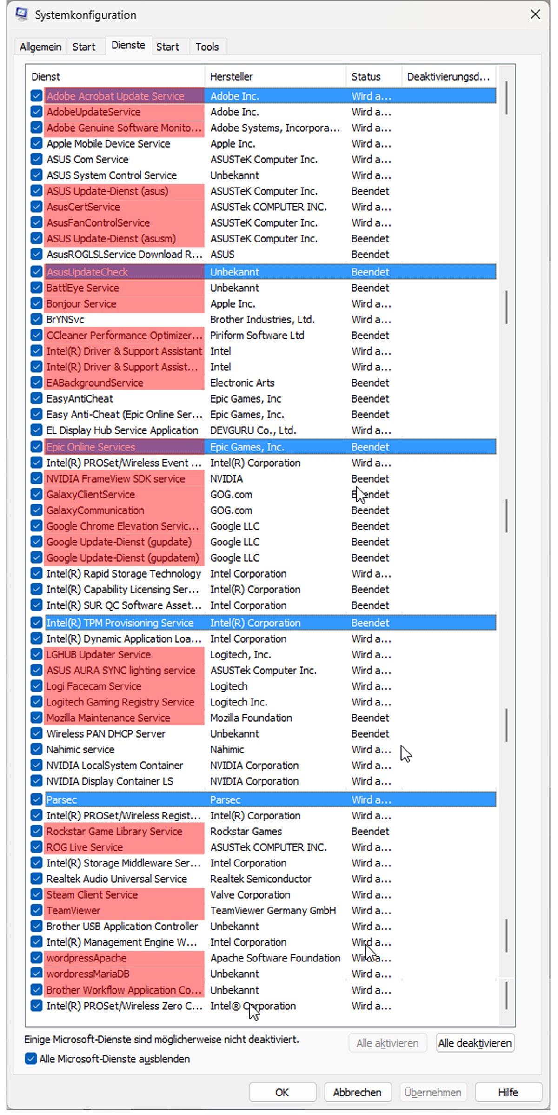Viewport: 558px width, 1115px height.
Task: Click the GalaxyCommunication service name
Action: pyautogui.click(x=95, y=510)
